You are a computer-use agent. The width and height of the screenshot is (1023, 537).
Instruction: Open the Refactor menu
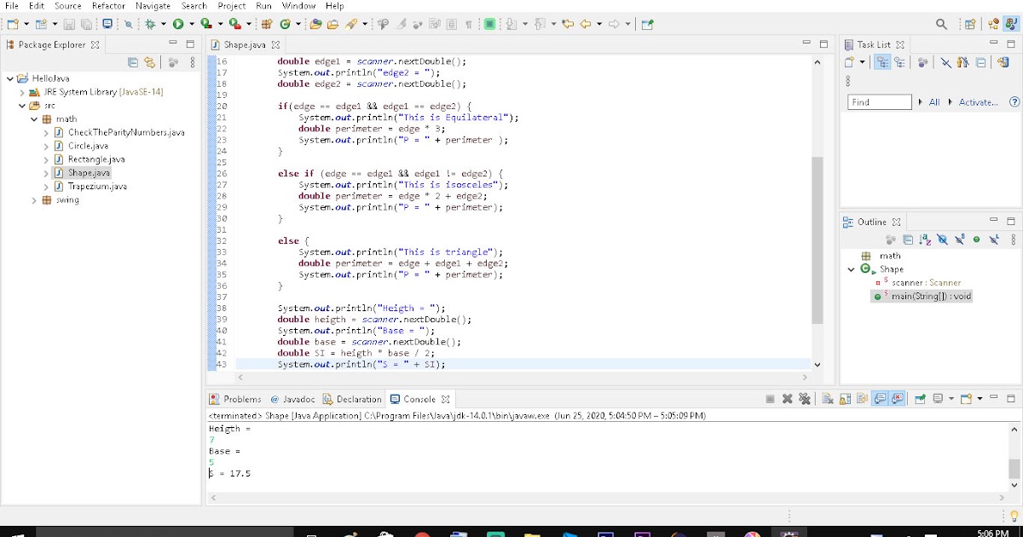point(108,6)
